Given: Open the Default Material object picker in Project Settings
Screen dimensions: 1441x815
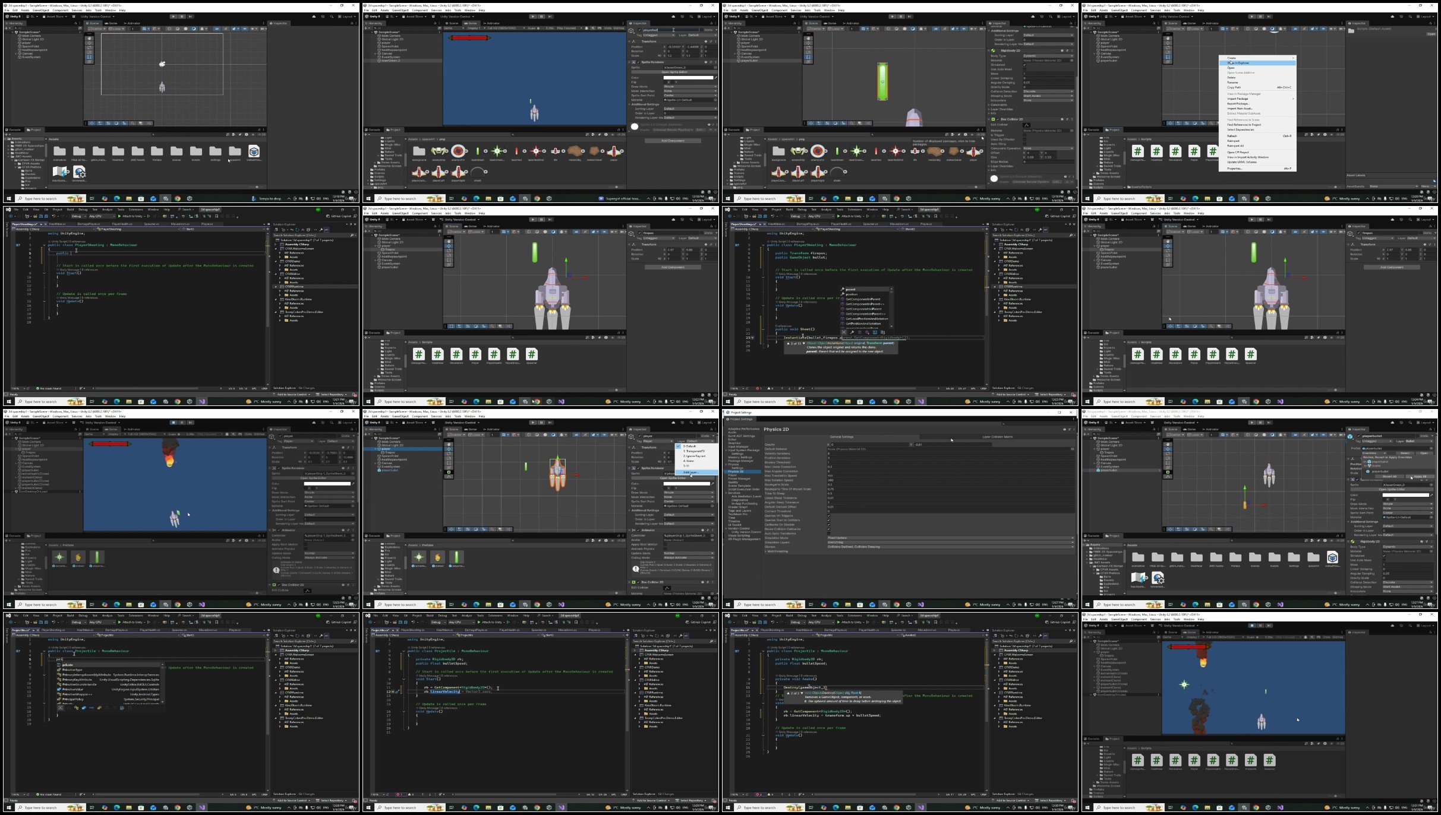Looking at the screenshot, I should (x=1073, y=449).
